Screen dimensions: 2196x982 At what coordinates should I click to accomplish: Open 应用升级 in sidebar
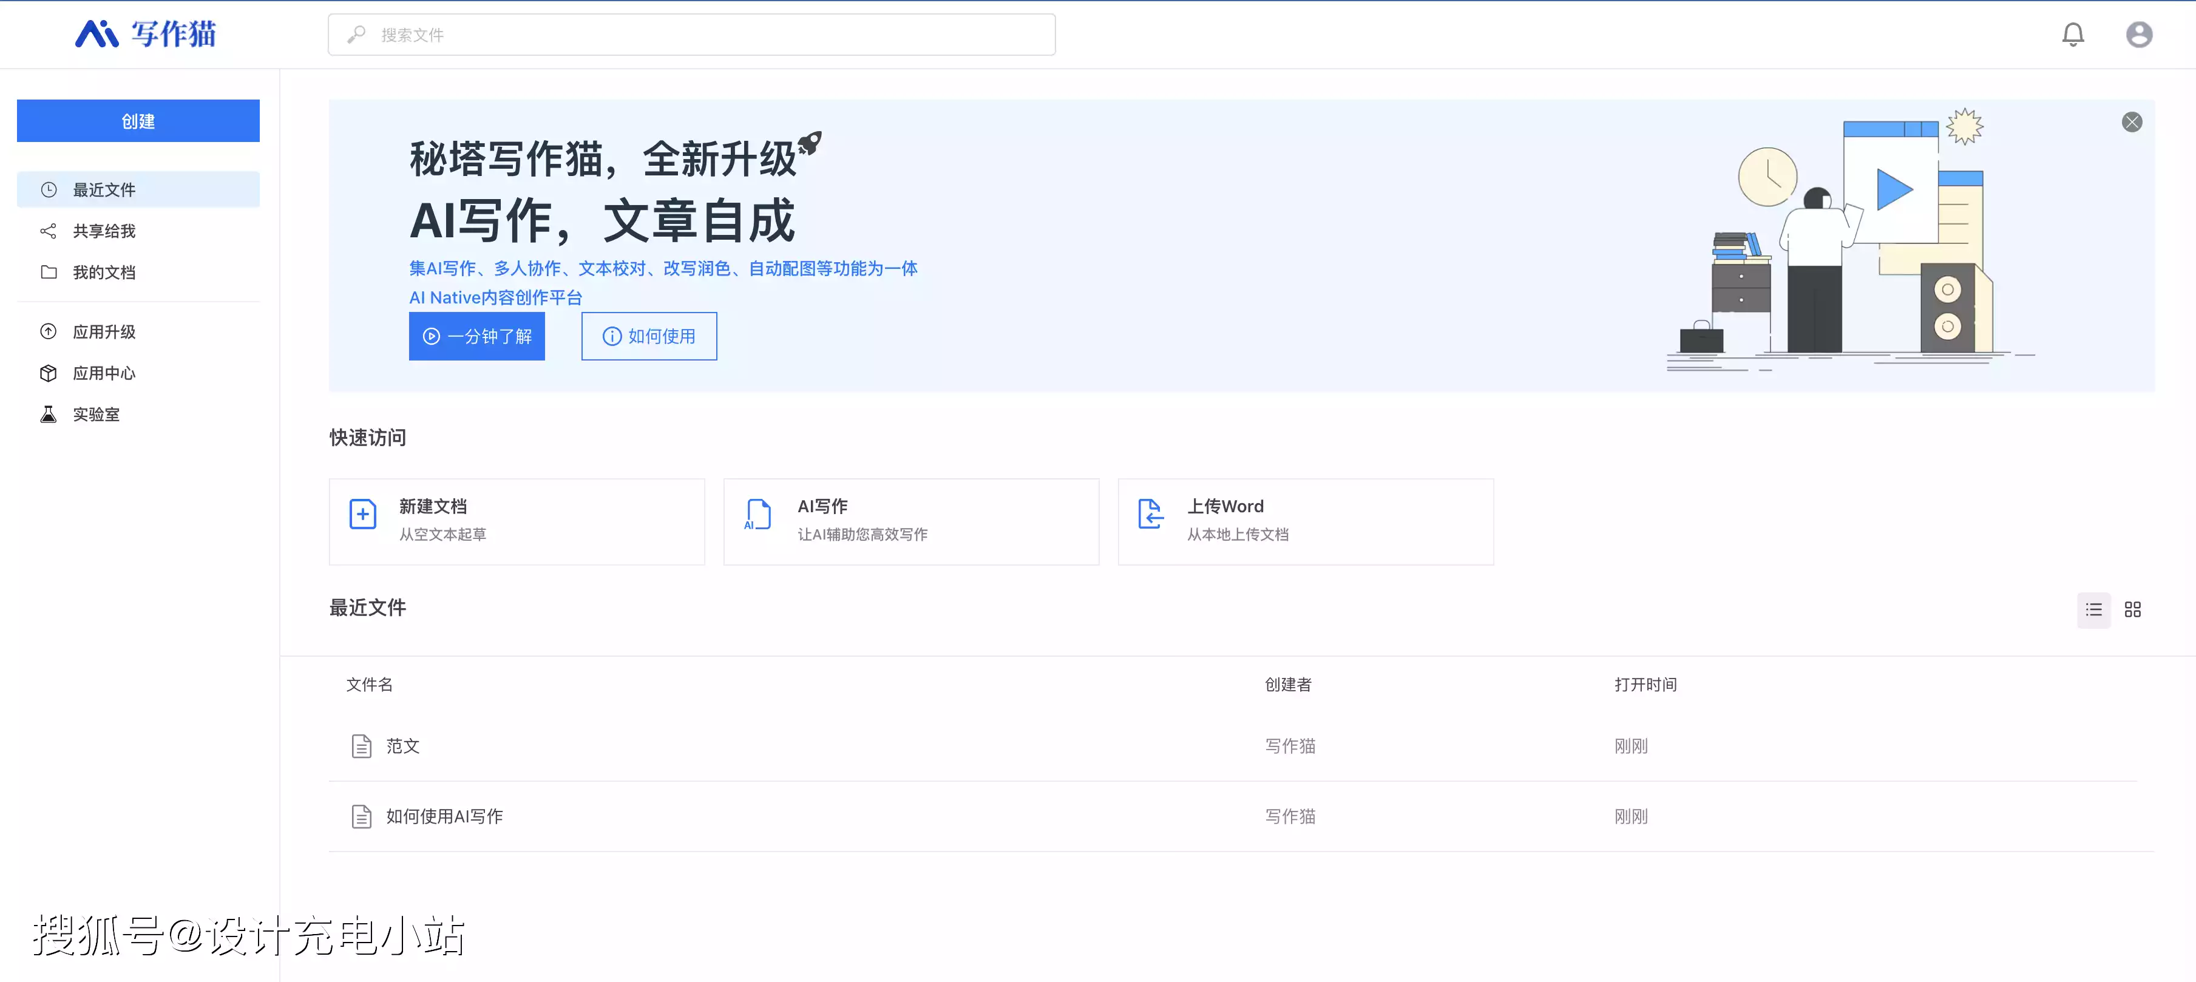pos(138,331)
